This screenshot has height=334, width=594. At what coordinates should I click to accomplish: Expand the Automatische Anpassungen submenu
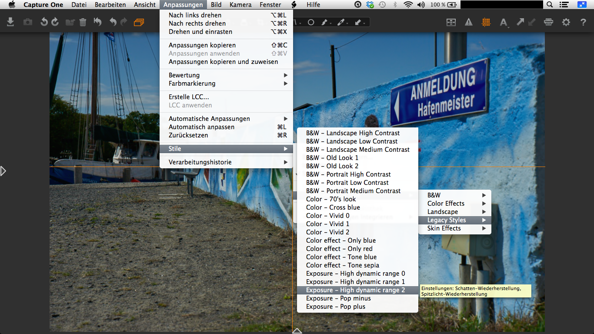226,119
